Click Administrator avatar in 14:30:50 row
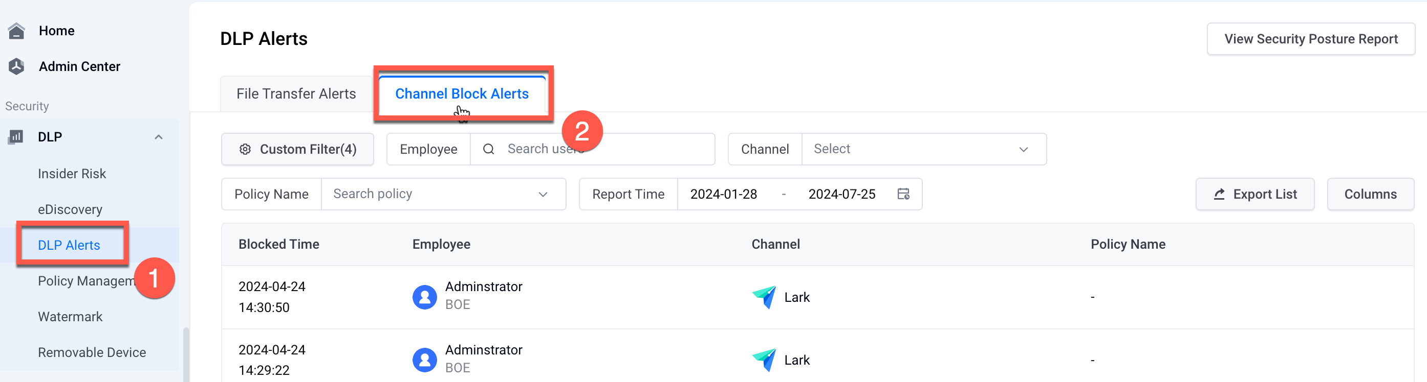Screen dimensions: 1427x382 [425, 297]
